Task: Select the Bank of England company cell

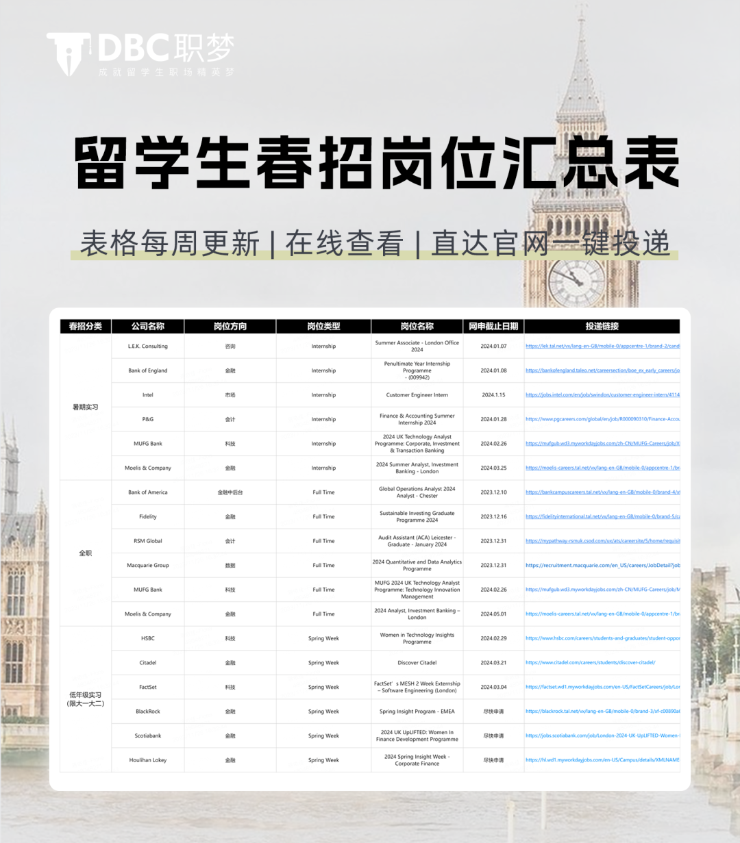Action: (148, 370)
